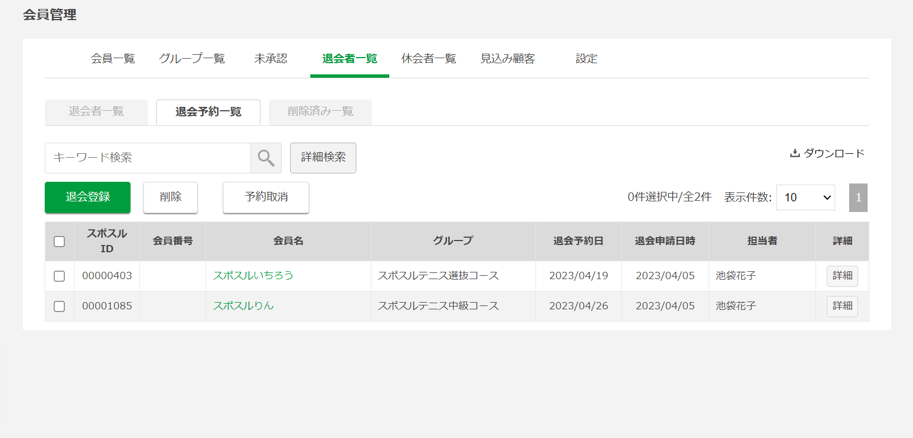Check the row checkbox for 00000403
913x438 pixels.
(x=59, y=276)
